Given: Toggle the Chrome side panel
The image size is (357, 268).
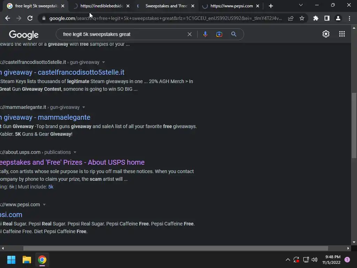Looking at the screenshot, I should tap(327, 18).
